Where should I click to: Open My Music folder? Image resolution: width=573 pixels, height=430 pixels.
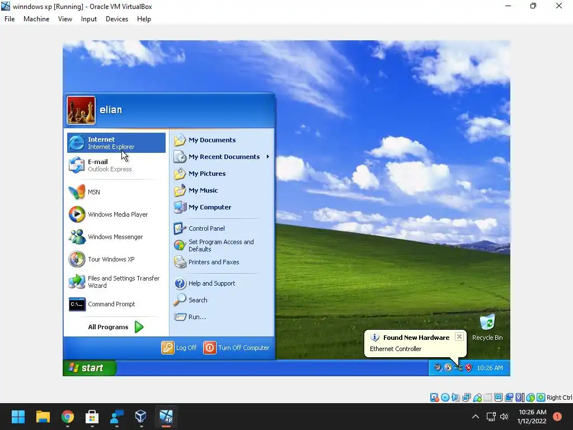point(196,190)
